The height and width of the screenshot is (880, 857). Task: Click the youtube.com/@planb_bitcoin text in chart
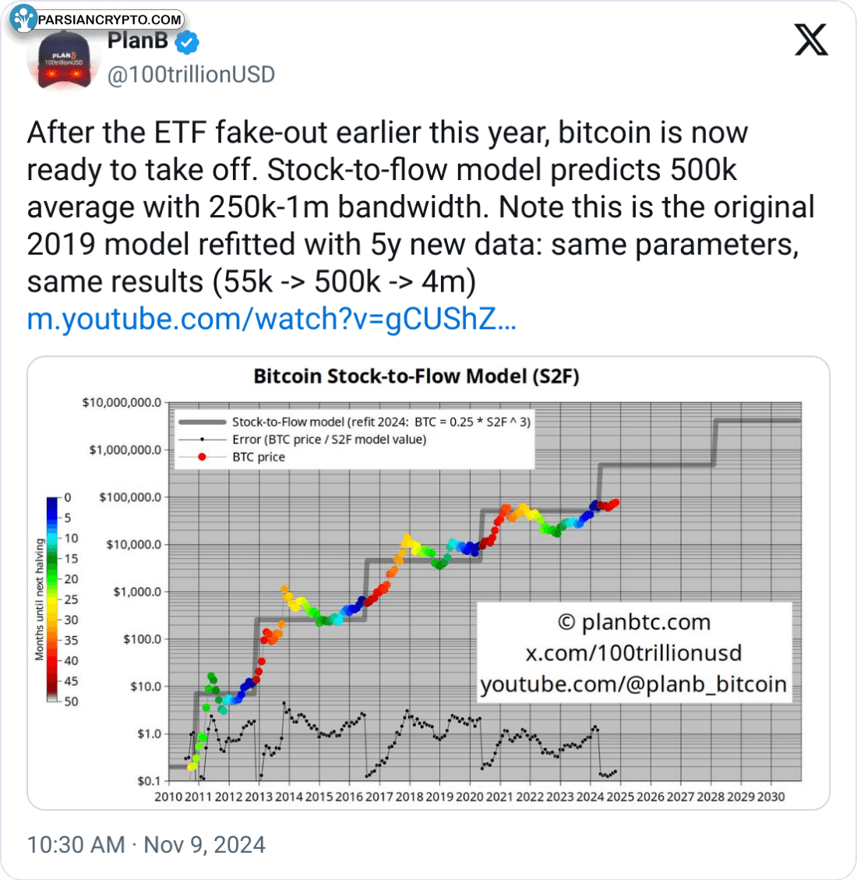pyautogui.click(x=633, y=684)
